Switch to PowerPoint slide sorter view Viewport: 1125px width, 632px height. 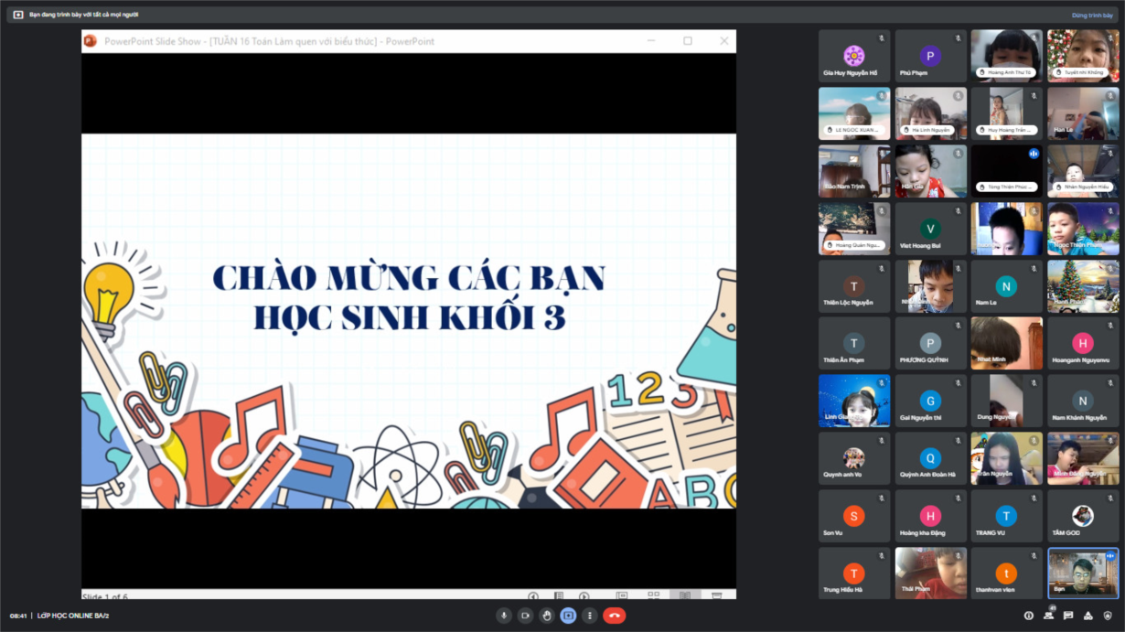(x=653, y=596)
